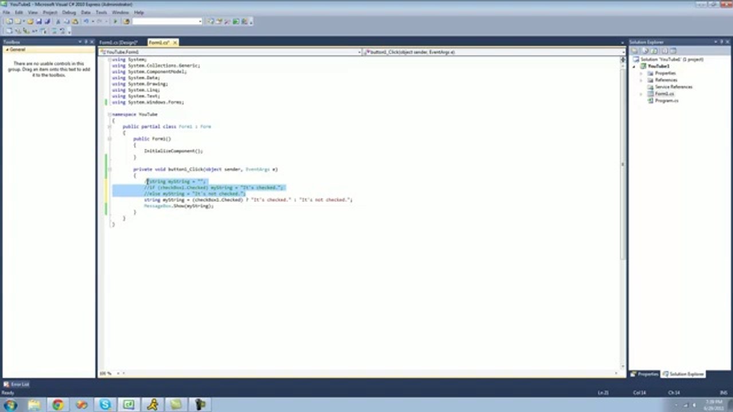Viewport: 733px width, 412px height.
Task: Open the Project menu
Action: pyautogui.click(x=50, y=12)
